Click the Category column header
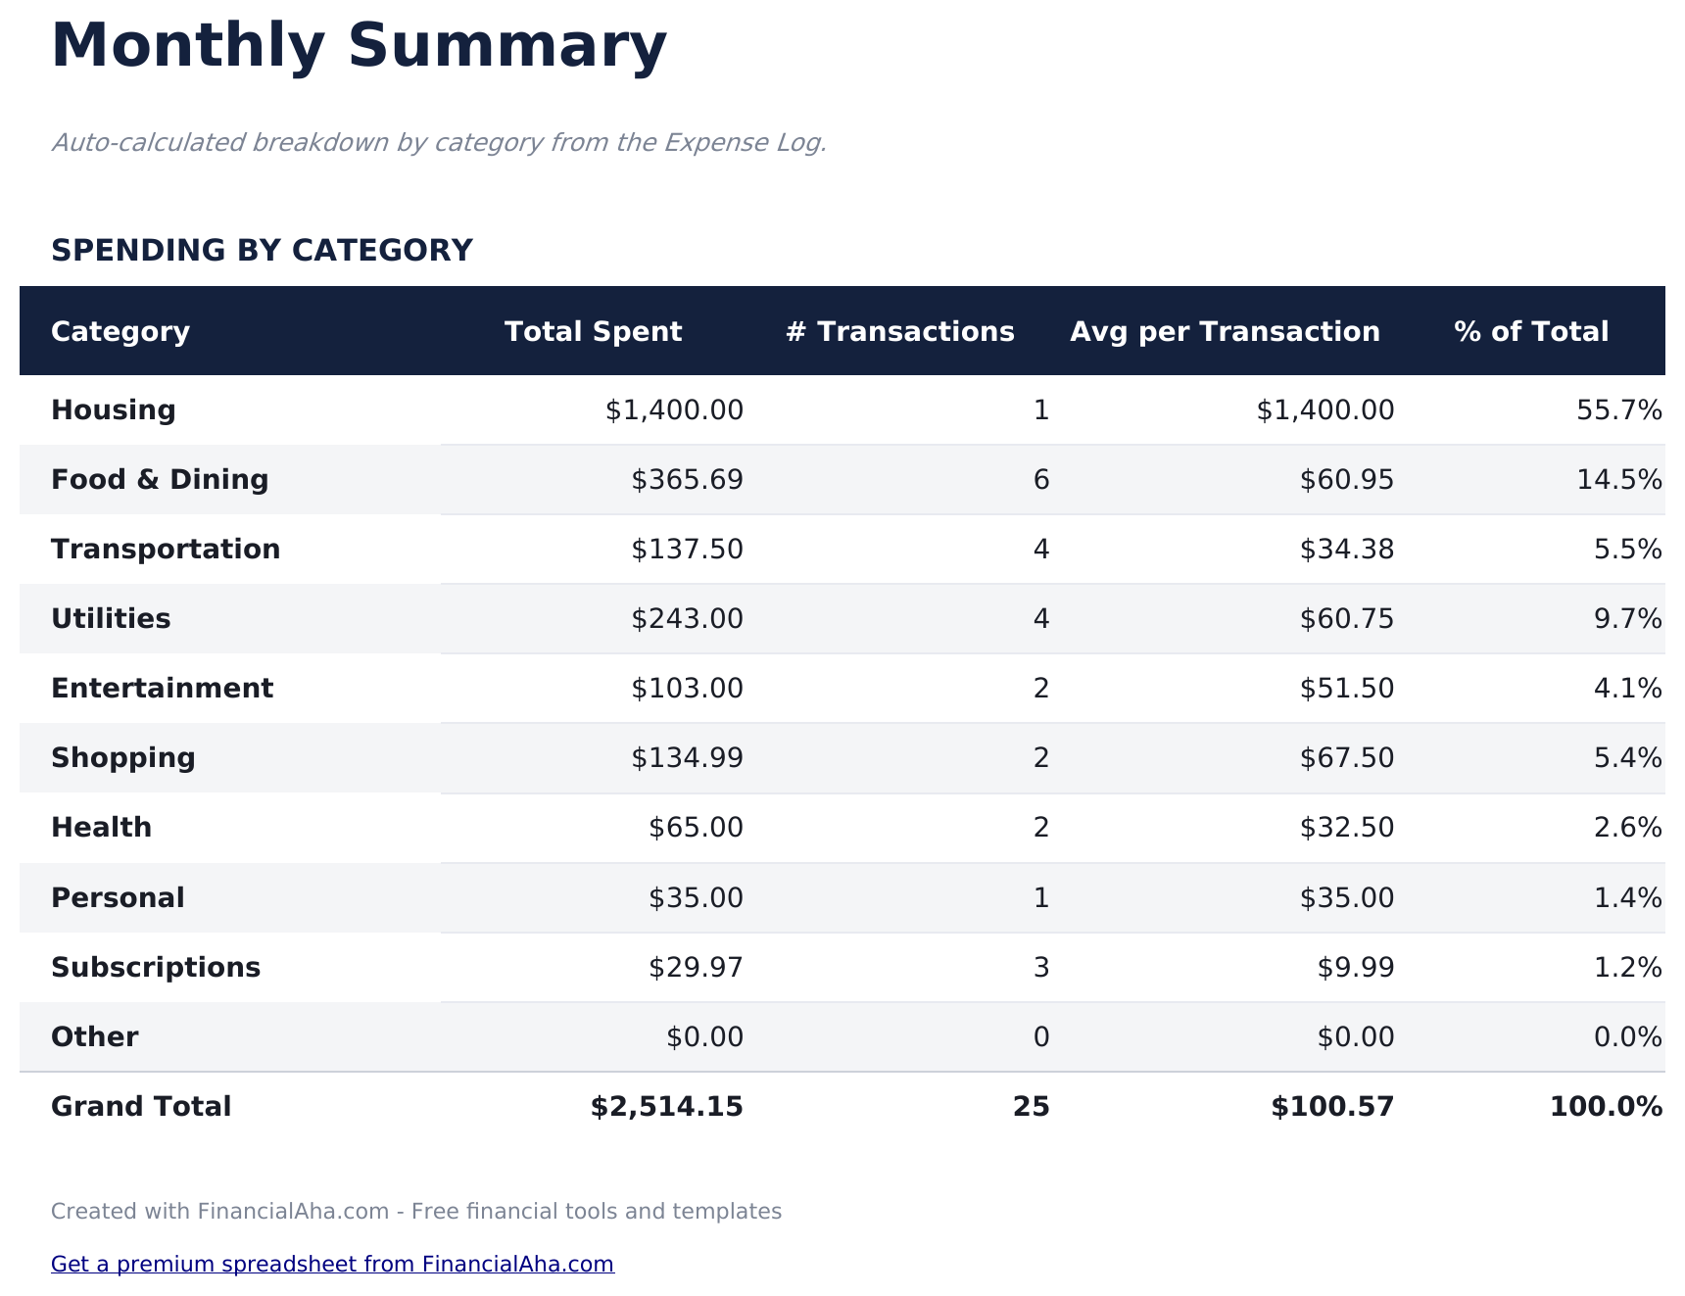 pyautogui.click(x=120, y=331)
